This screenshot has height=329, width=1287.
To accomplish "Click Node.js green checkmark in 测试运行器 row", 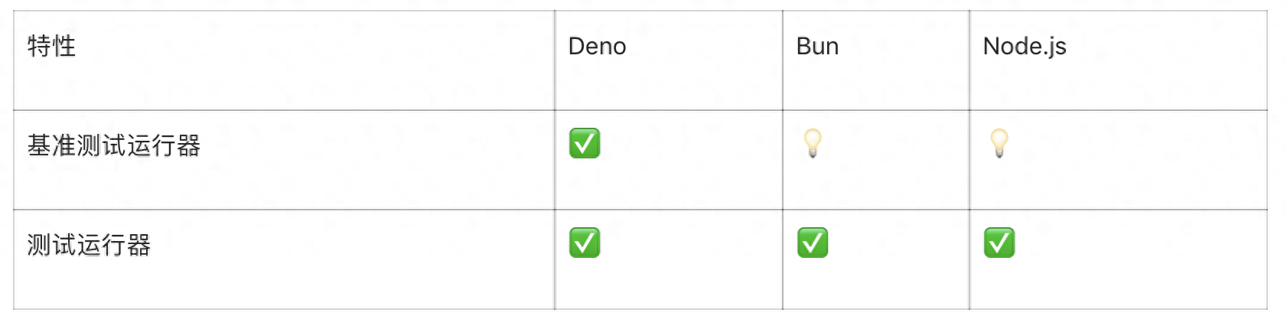I will 999,243.
